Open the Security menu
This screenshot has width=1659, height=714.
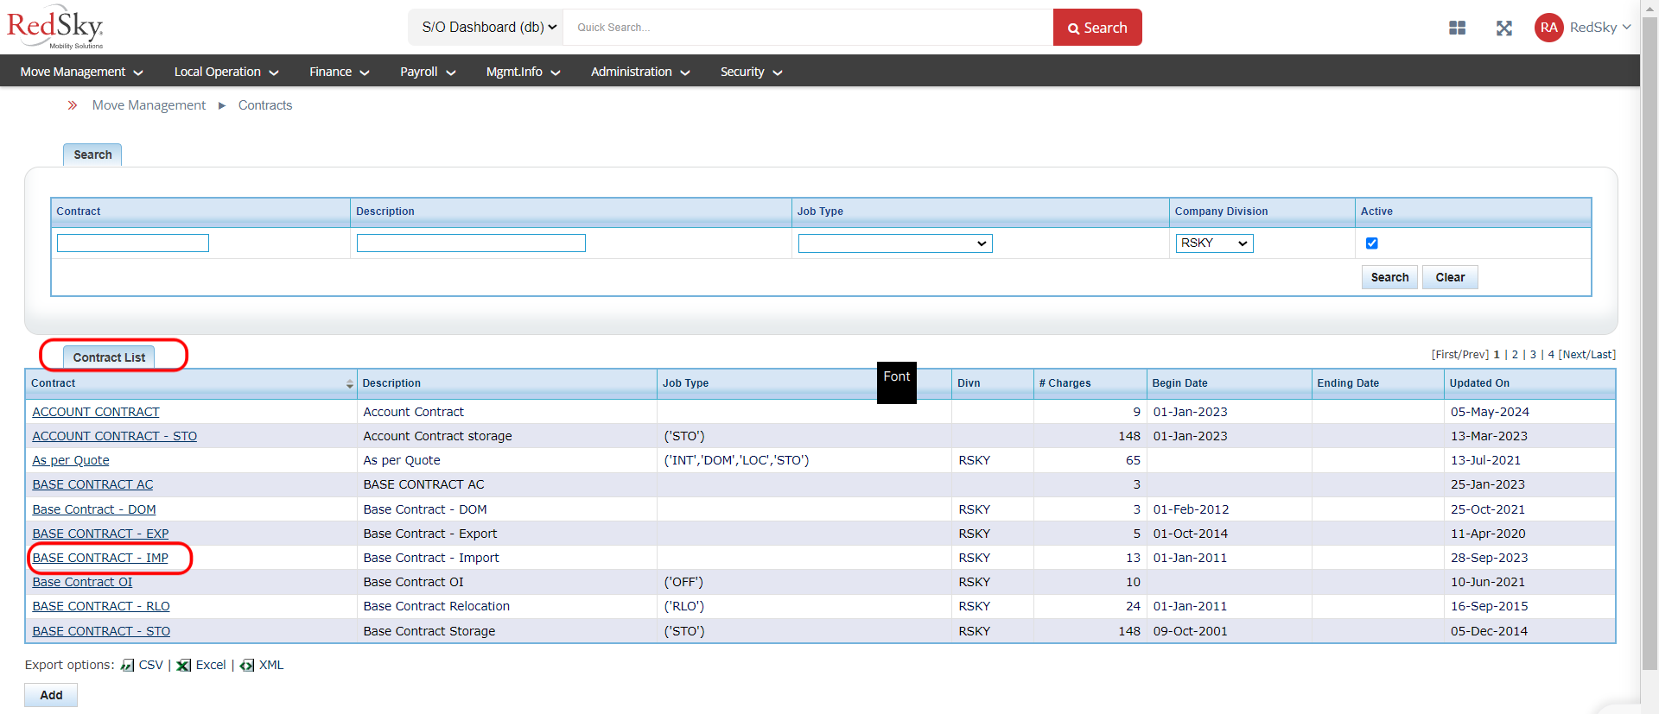tap(751, 72)
